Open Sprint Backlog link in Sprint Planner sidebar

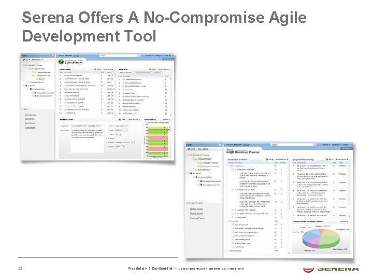tap(30, 115)
